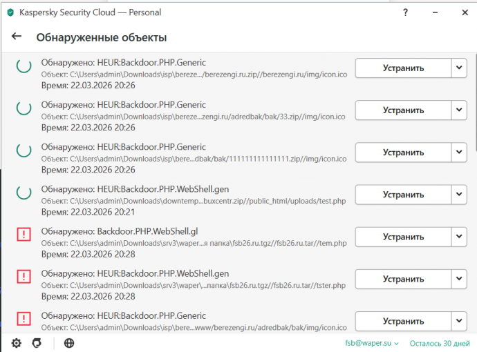Screen dimensions: 477x352
Task: Go back using the arrow button
Action: point(17,37)
